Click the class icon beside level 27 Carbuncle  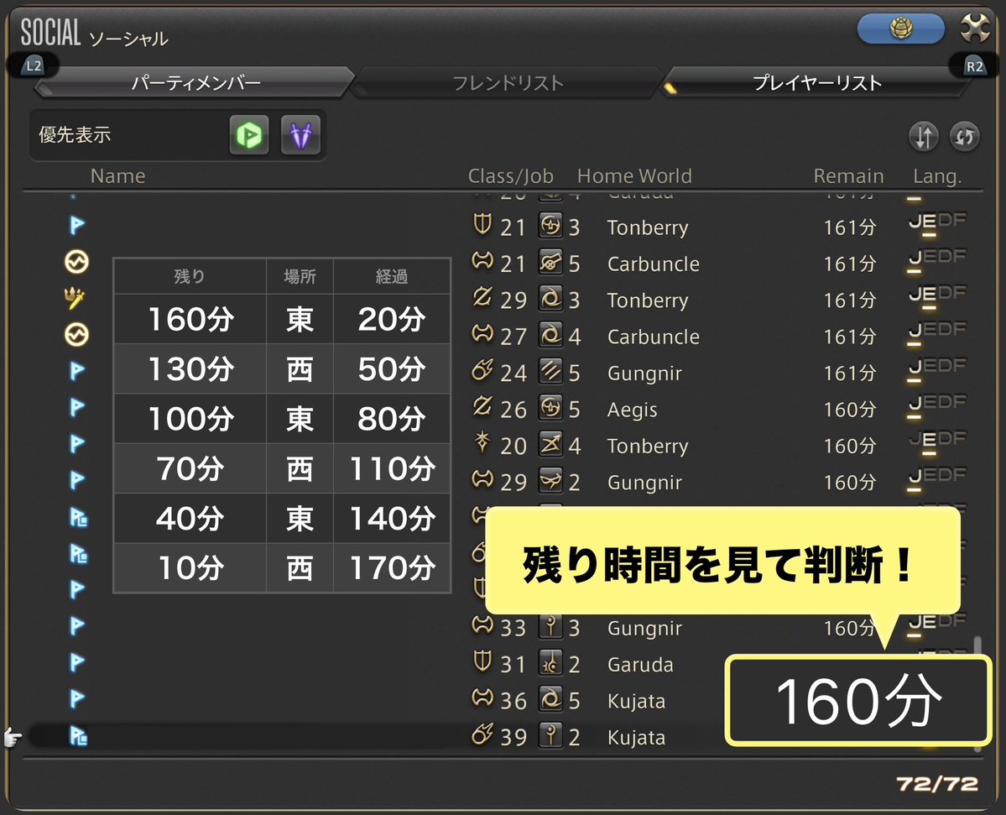482,334
